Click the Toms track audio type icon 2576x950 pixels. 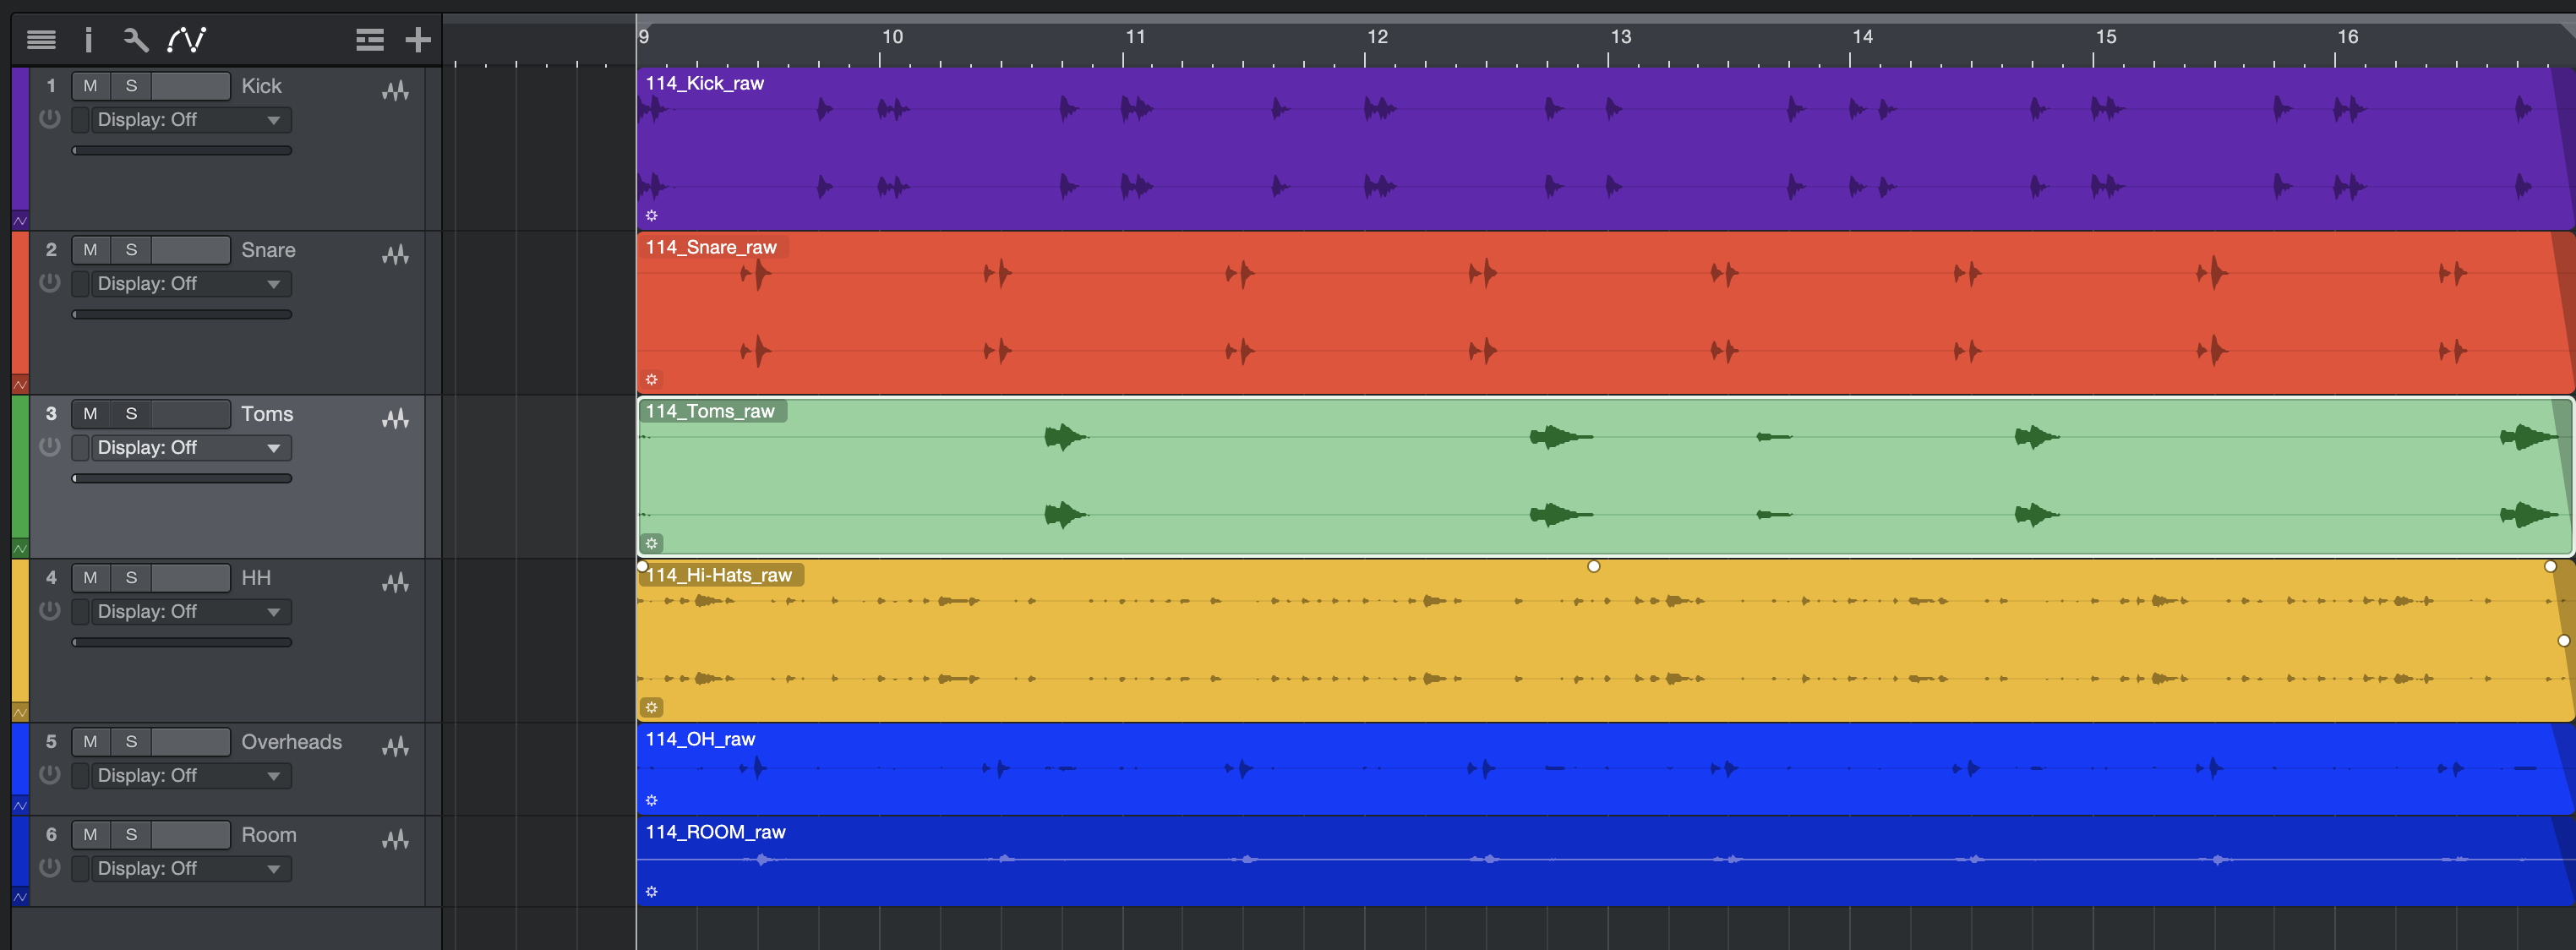pyautogui.click(x=396, y=419)
